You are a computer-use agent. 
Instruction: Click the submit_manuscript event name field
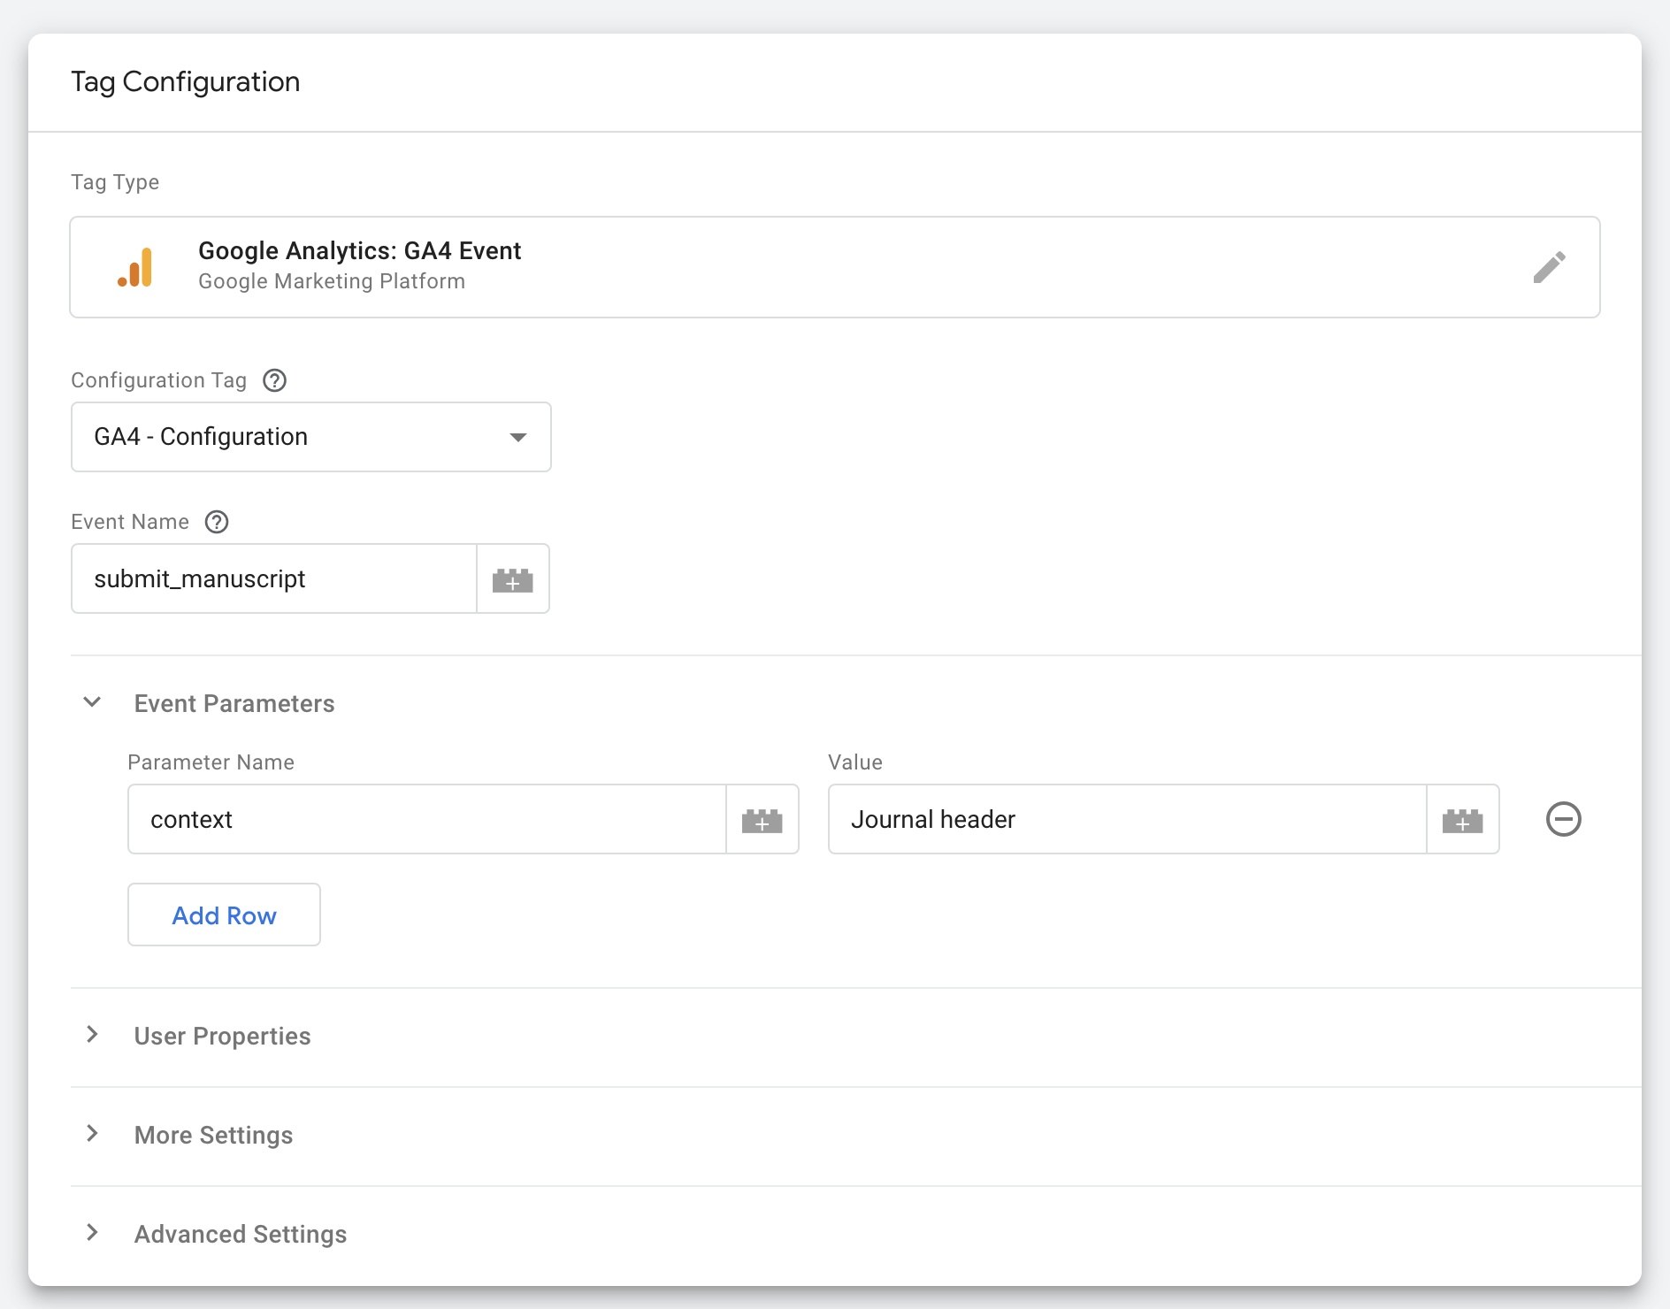274,579
